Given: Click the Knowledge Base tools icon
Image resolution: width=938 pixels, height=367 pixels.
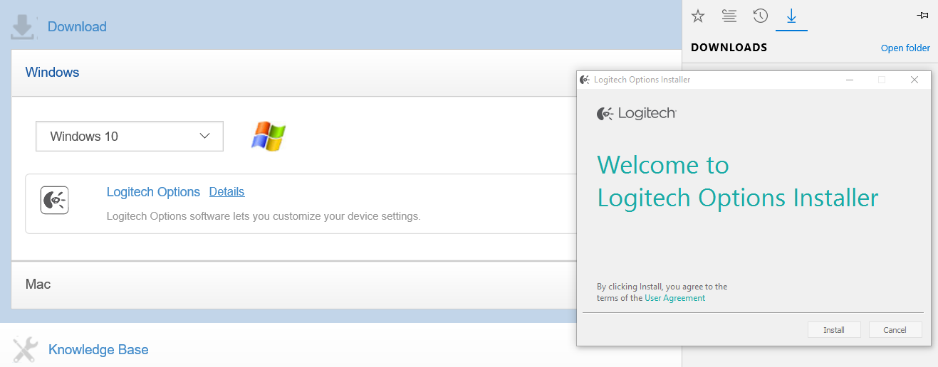Looking at the screenshot, I should tap(25, 349).
